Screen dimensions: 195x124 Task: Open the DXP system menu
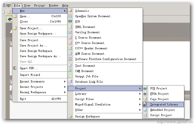[8, 5]
